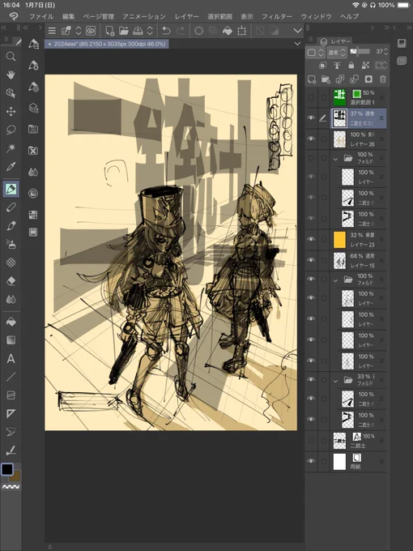Select the Hand move-view tool

click(11, 75)
